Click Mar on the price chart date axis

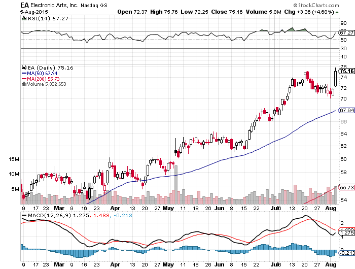point(59,208)
